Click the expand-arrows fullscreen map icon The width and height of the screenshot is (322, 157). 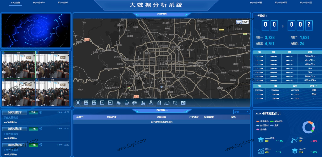[x=86, y=103]
